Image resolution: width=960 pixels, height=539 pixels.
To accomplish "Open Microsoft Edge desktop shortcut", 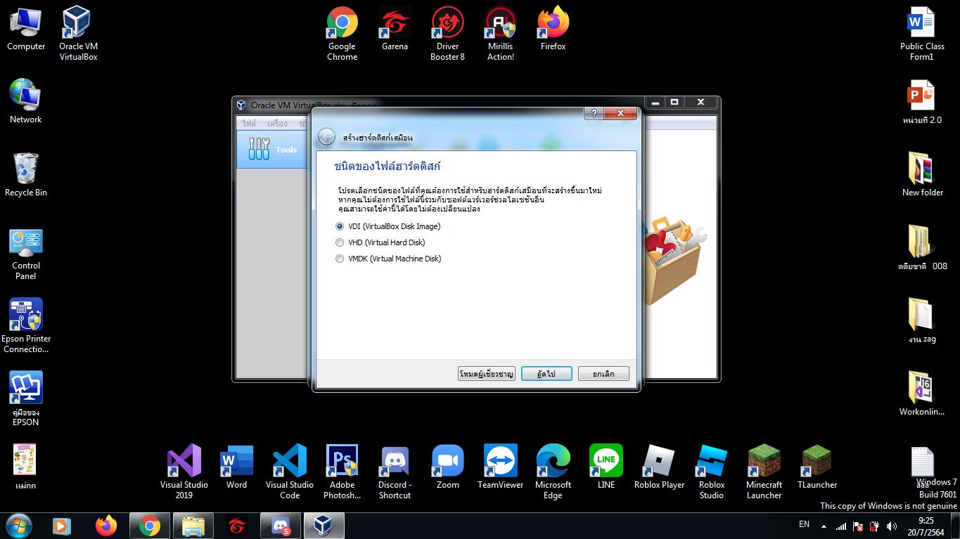I will pyautogui.click(x=553, y=472).
